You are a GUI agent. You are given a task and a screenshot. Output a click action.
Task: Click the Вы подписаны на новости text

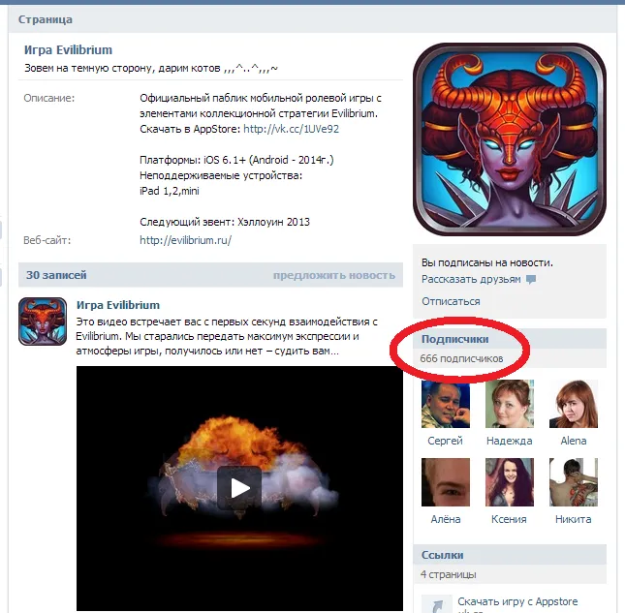[487, 262]
